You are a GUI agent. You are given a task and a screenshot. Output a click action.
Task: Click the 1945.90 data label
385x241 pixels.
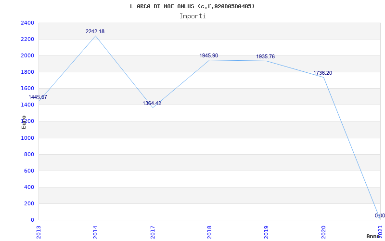209,55
